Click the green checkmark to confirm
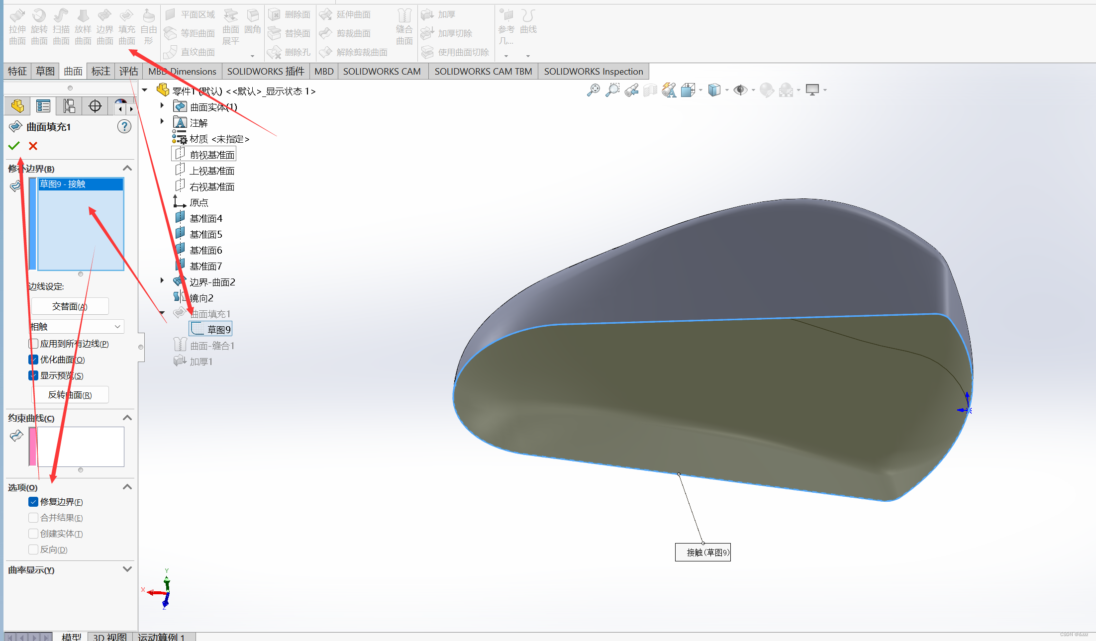1096x641 pixels. [x=14, y=146]
